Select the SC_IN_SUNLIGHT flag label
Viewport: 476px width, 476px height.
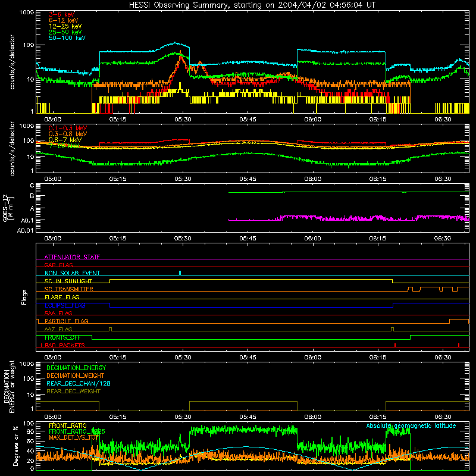pyautogui.click(x=68, y=281)
